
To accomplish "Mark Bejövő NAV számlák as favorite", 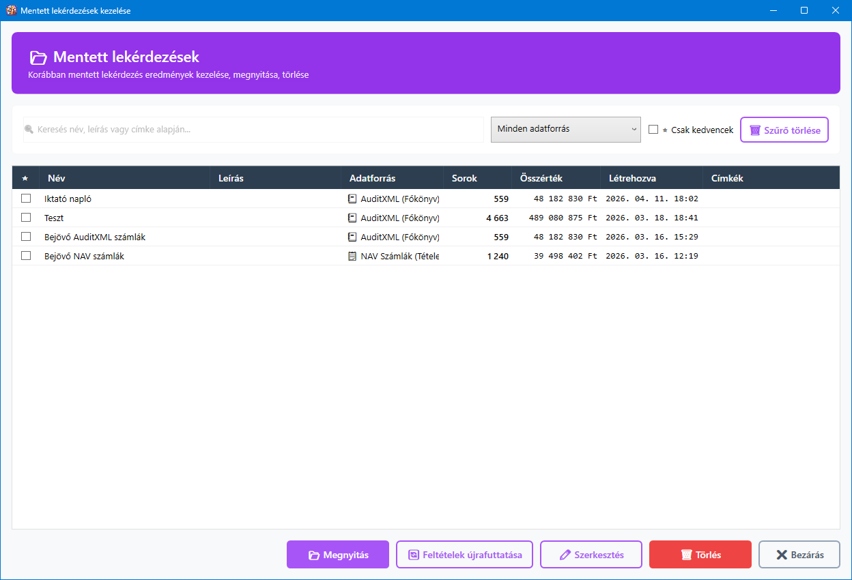I will (26, 256).
